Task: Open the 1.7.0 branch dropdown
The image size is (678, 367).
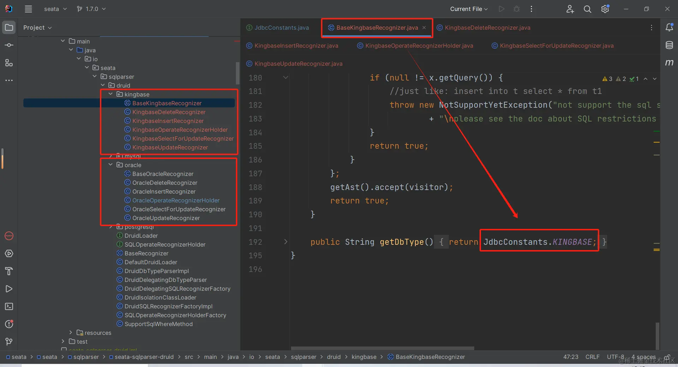Action: point(91,9)
